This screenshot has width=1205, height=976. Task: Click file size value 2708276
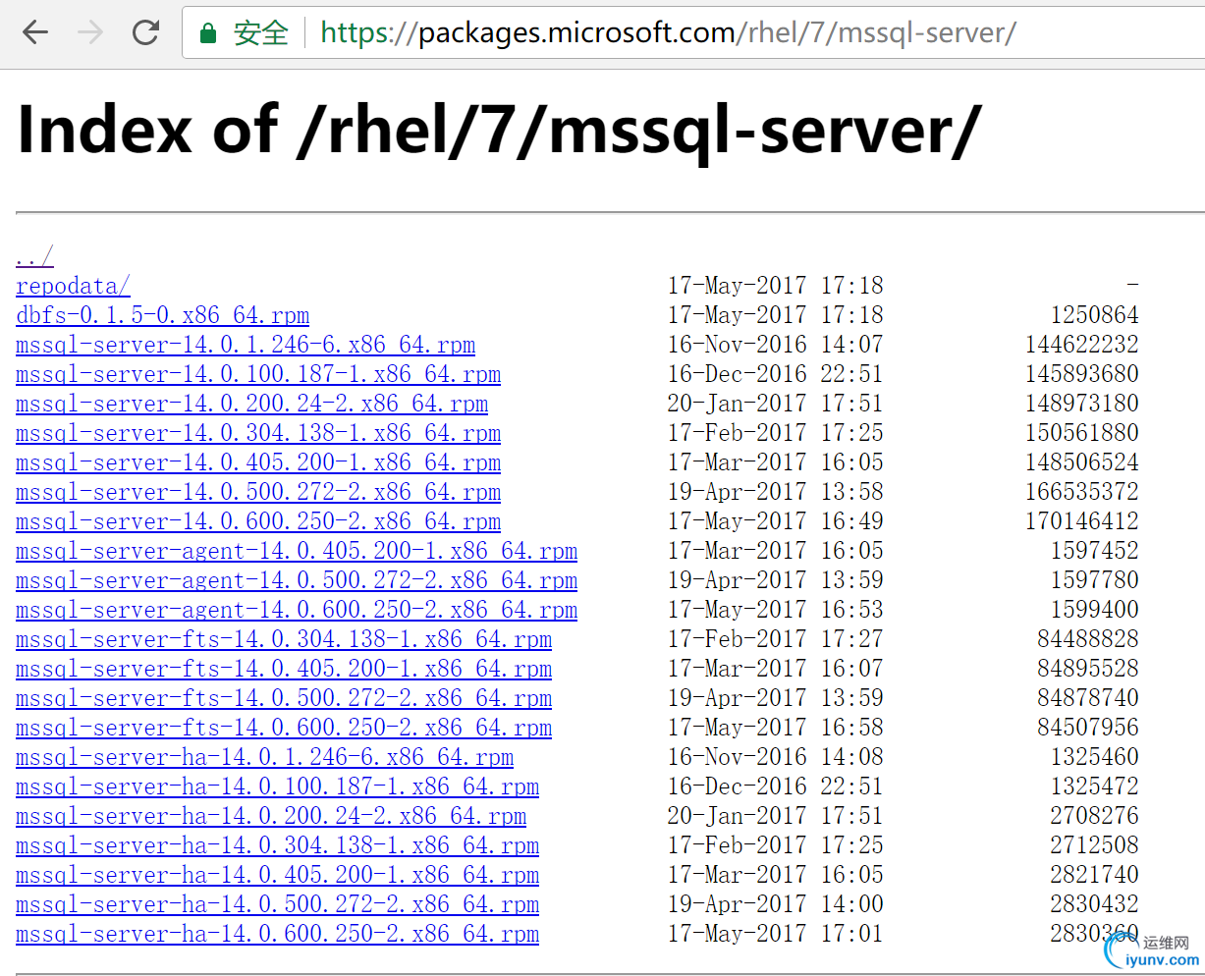pos(1094,816)
